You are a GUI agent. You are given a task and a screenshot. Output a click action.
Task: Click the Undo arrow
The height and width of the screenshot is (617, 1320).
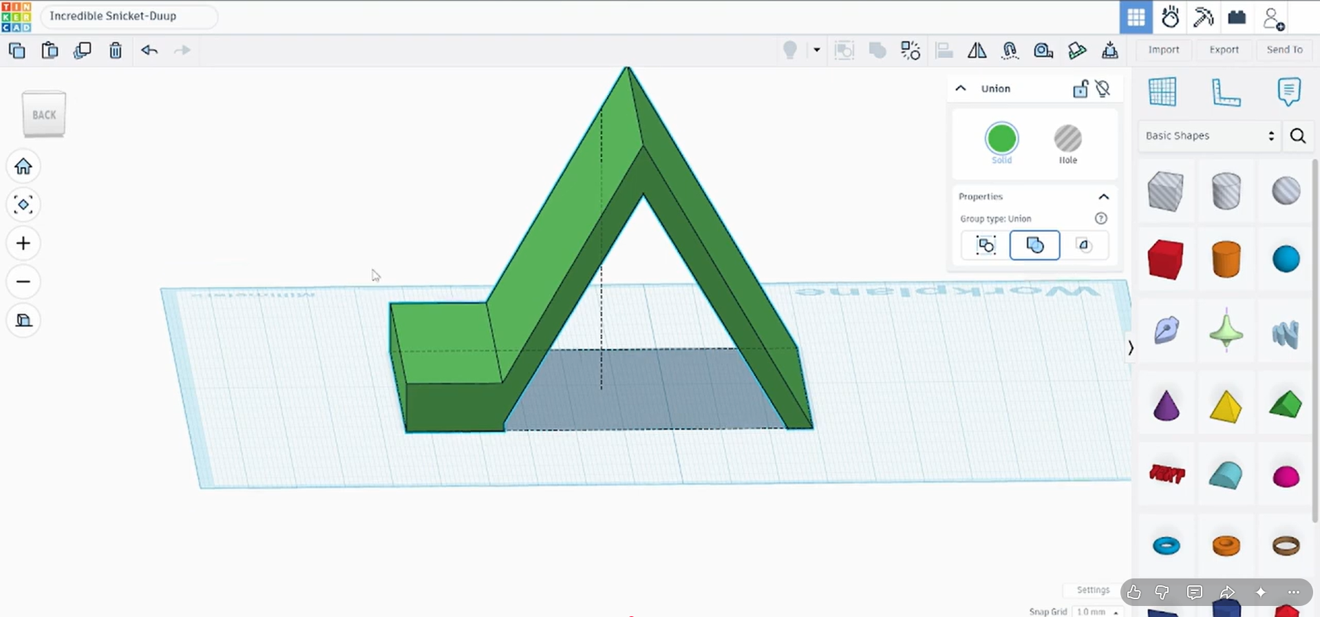149,50
